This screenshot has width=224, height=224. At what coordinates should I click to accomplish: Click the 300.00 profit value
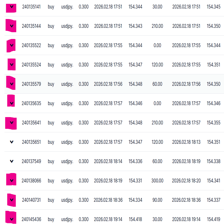pyautogui.click(x=157, y=181)
